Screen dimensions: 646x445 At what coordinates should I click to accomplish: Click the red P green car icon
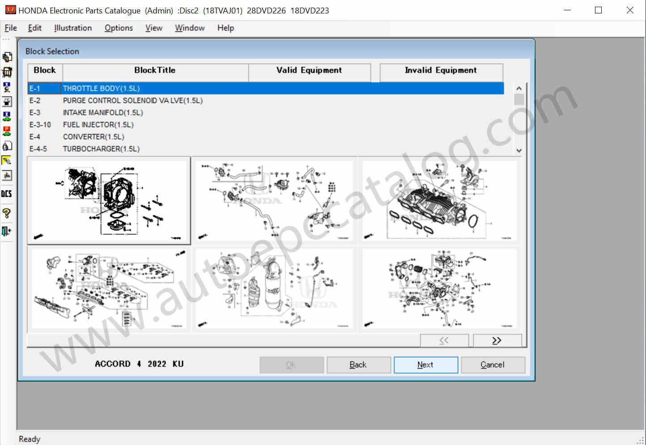click(x=7, y=131)
